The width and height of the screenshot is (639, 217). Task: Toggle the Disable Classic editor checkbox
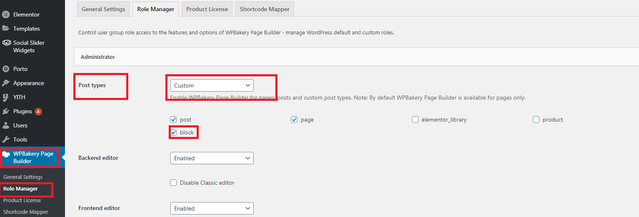(174, 183)
